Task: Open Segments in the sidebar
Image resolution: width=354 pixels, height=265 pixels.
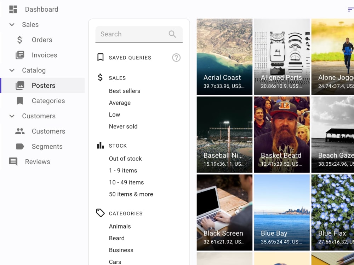Action: [x=43, y=147]
